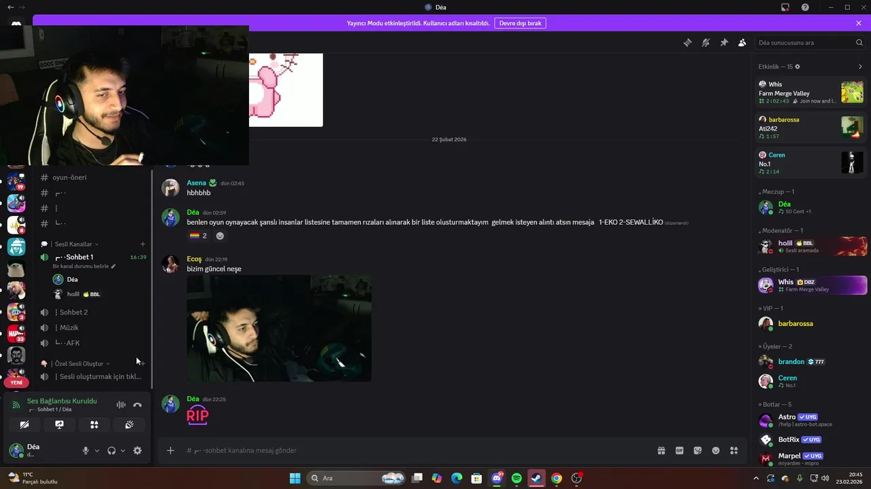Open the apps launcher in message bar

coord(734,450)
